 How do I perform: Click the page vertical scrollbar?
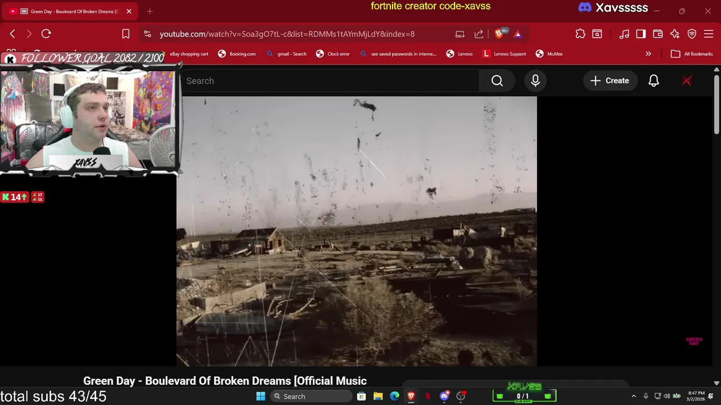716,105
